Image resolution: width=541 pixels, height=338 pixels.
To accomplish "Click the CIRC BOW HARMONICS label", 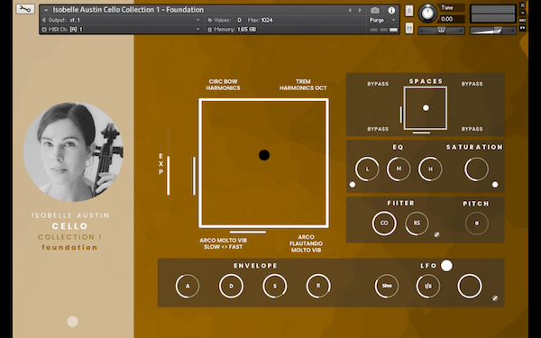I will (223, 85).
